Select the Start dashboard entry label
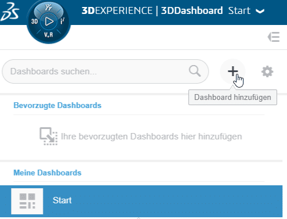287x219 pixels. (x=62, y=200)
